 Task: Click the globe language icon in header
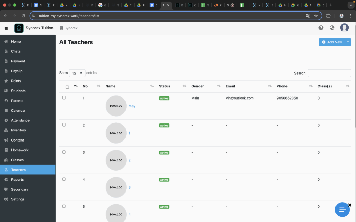point(332,28)
